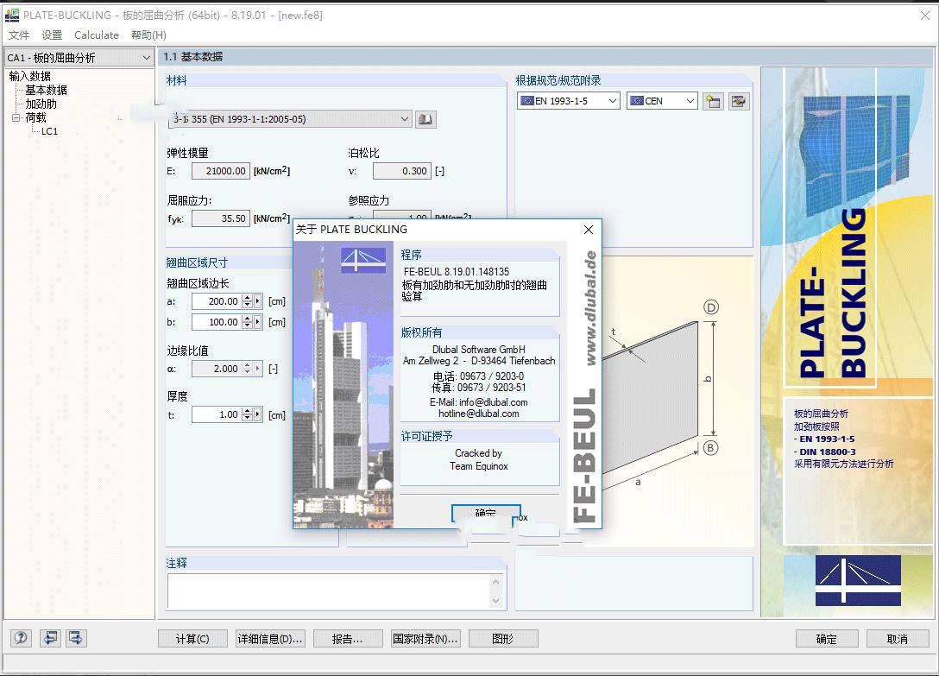This screenshot has height=676, width=939.
Task: Click the 计算(C) button
Action: pyautogui.click(x=192, y=639)
